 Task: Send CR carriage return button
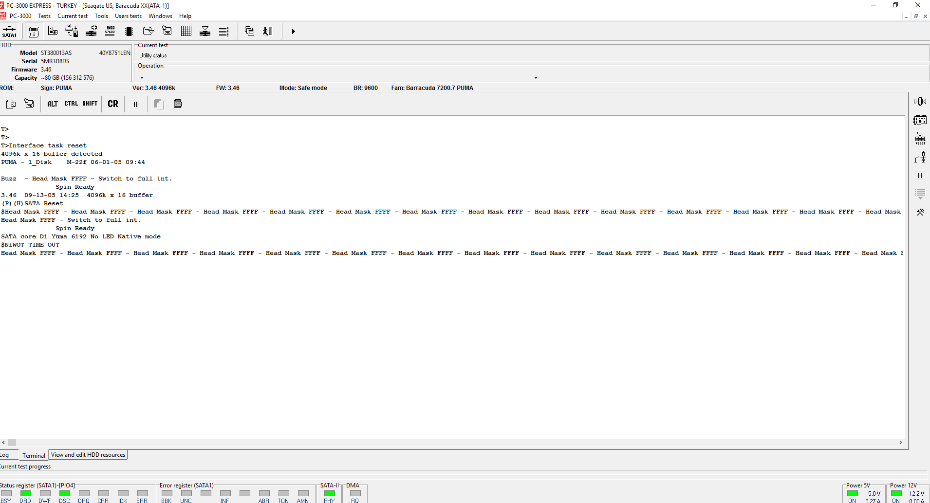point(113,104)
